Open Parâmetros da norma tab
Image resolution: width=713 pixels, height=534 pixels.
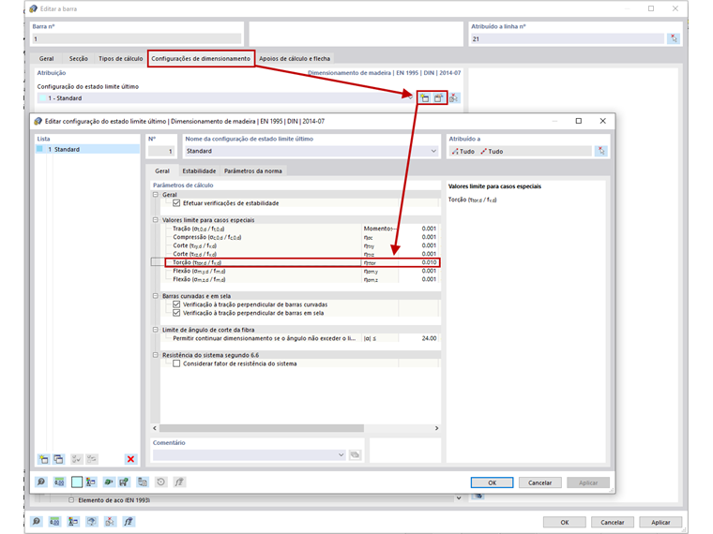point(252,171)
